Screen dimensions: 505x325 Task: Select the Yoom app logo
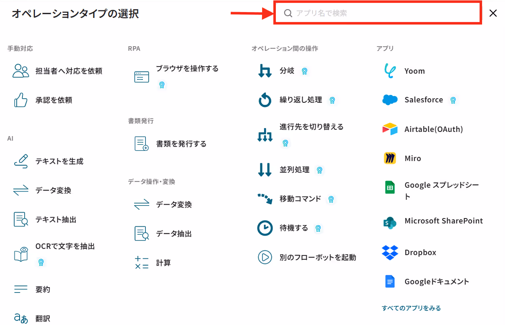pyautogui.click(x=390, y=71)
